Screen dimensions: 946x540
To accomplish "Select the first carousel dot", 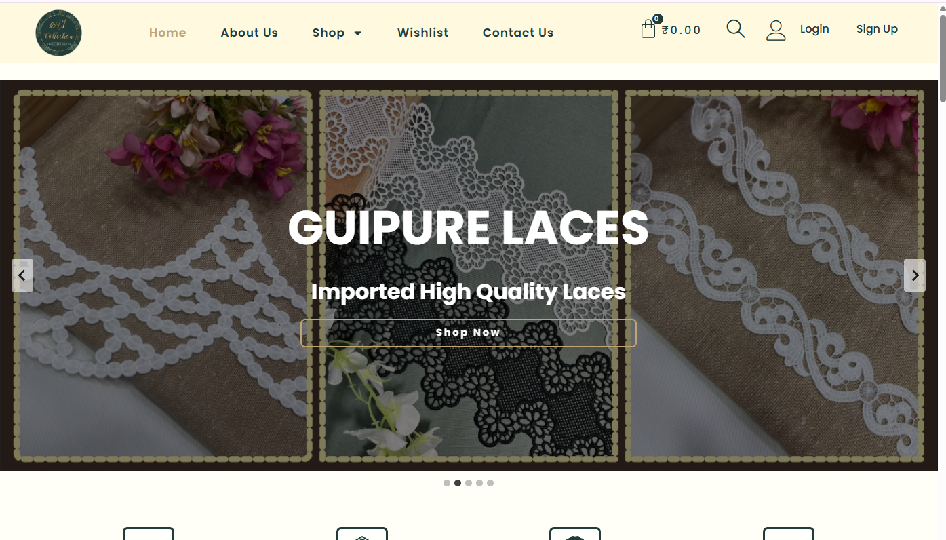I will 447,483.
